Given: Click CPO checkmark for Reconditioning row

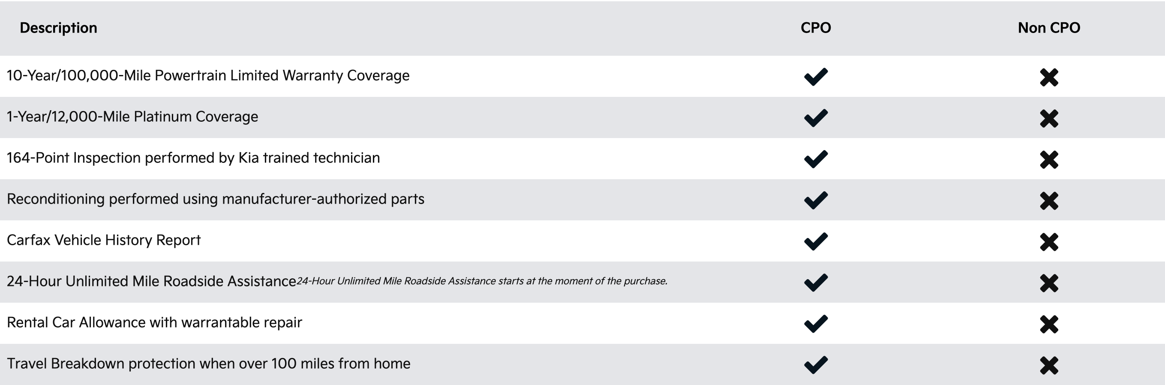Looking at the screenshot, I should 816,200.
